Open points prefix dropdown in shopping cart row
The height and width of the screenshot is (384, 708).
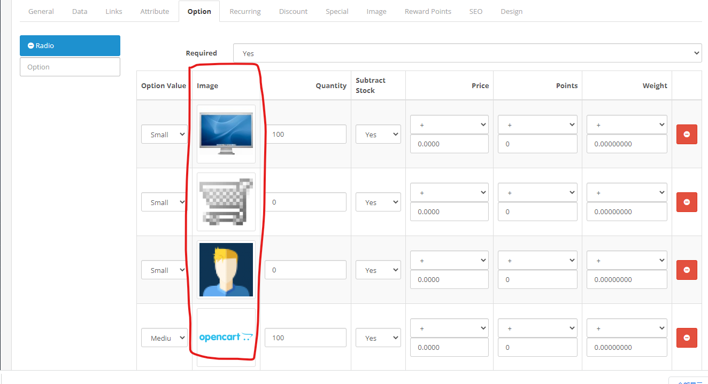(537, 192)
